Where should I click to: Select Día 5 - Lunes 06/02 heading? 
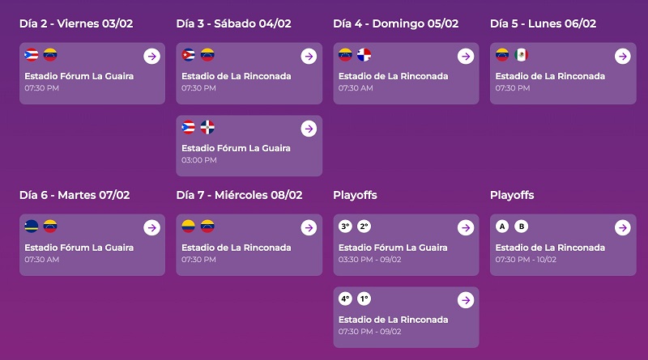tap(543, 23)
